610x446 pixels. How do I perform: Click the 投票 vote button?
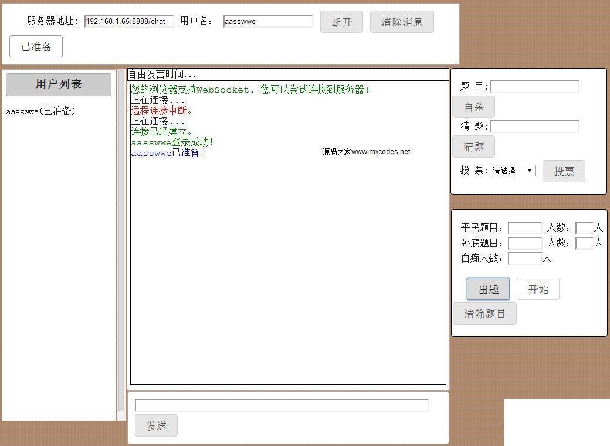pyautogui.click(x=563, y=171)
